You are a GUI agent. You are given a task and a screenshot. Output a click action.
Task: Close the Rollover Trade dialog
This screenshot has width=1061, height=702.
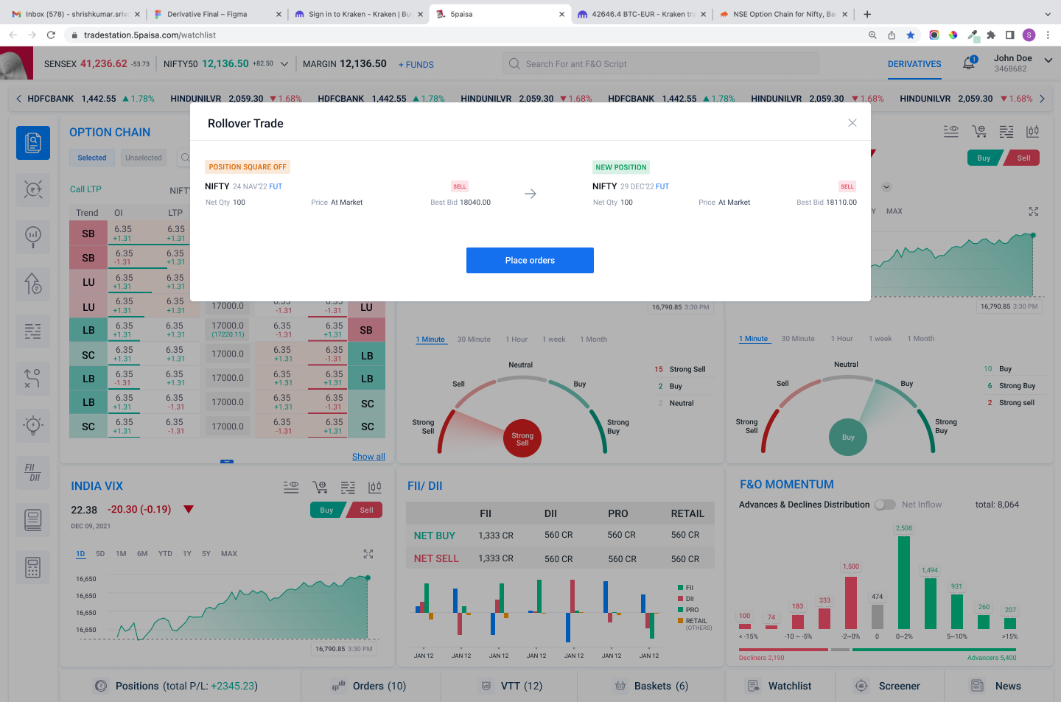(852, 123)
